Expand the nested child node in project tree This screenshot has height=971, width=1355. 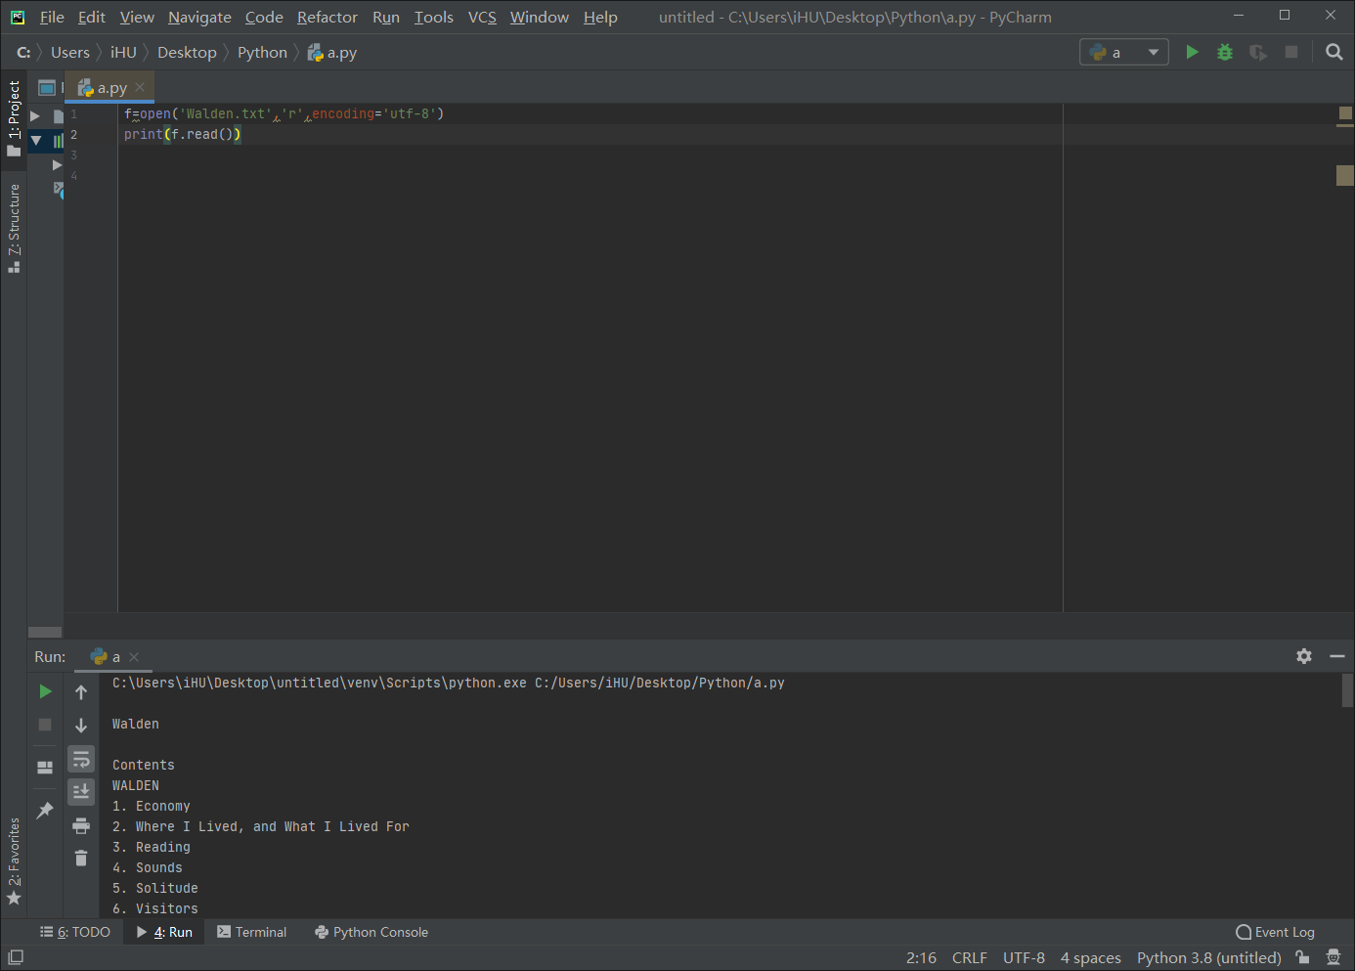click(56, 164)
